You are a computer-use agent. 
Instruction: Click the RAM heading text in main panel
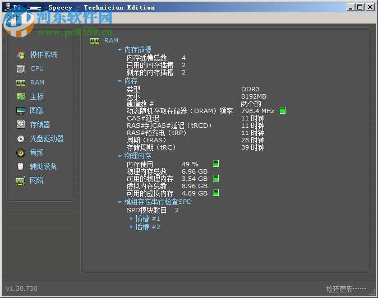tap(111, 40)
